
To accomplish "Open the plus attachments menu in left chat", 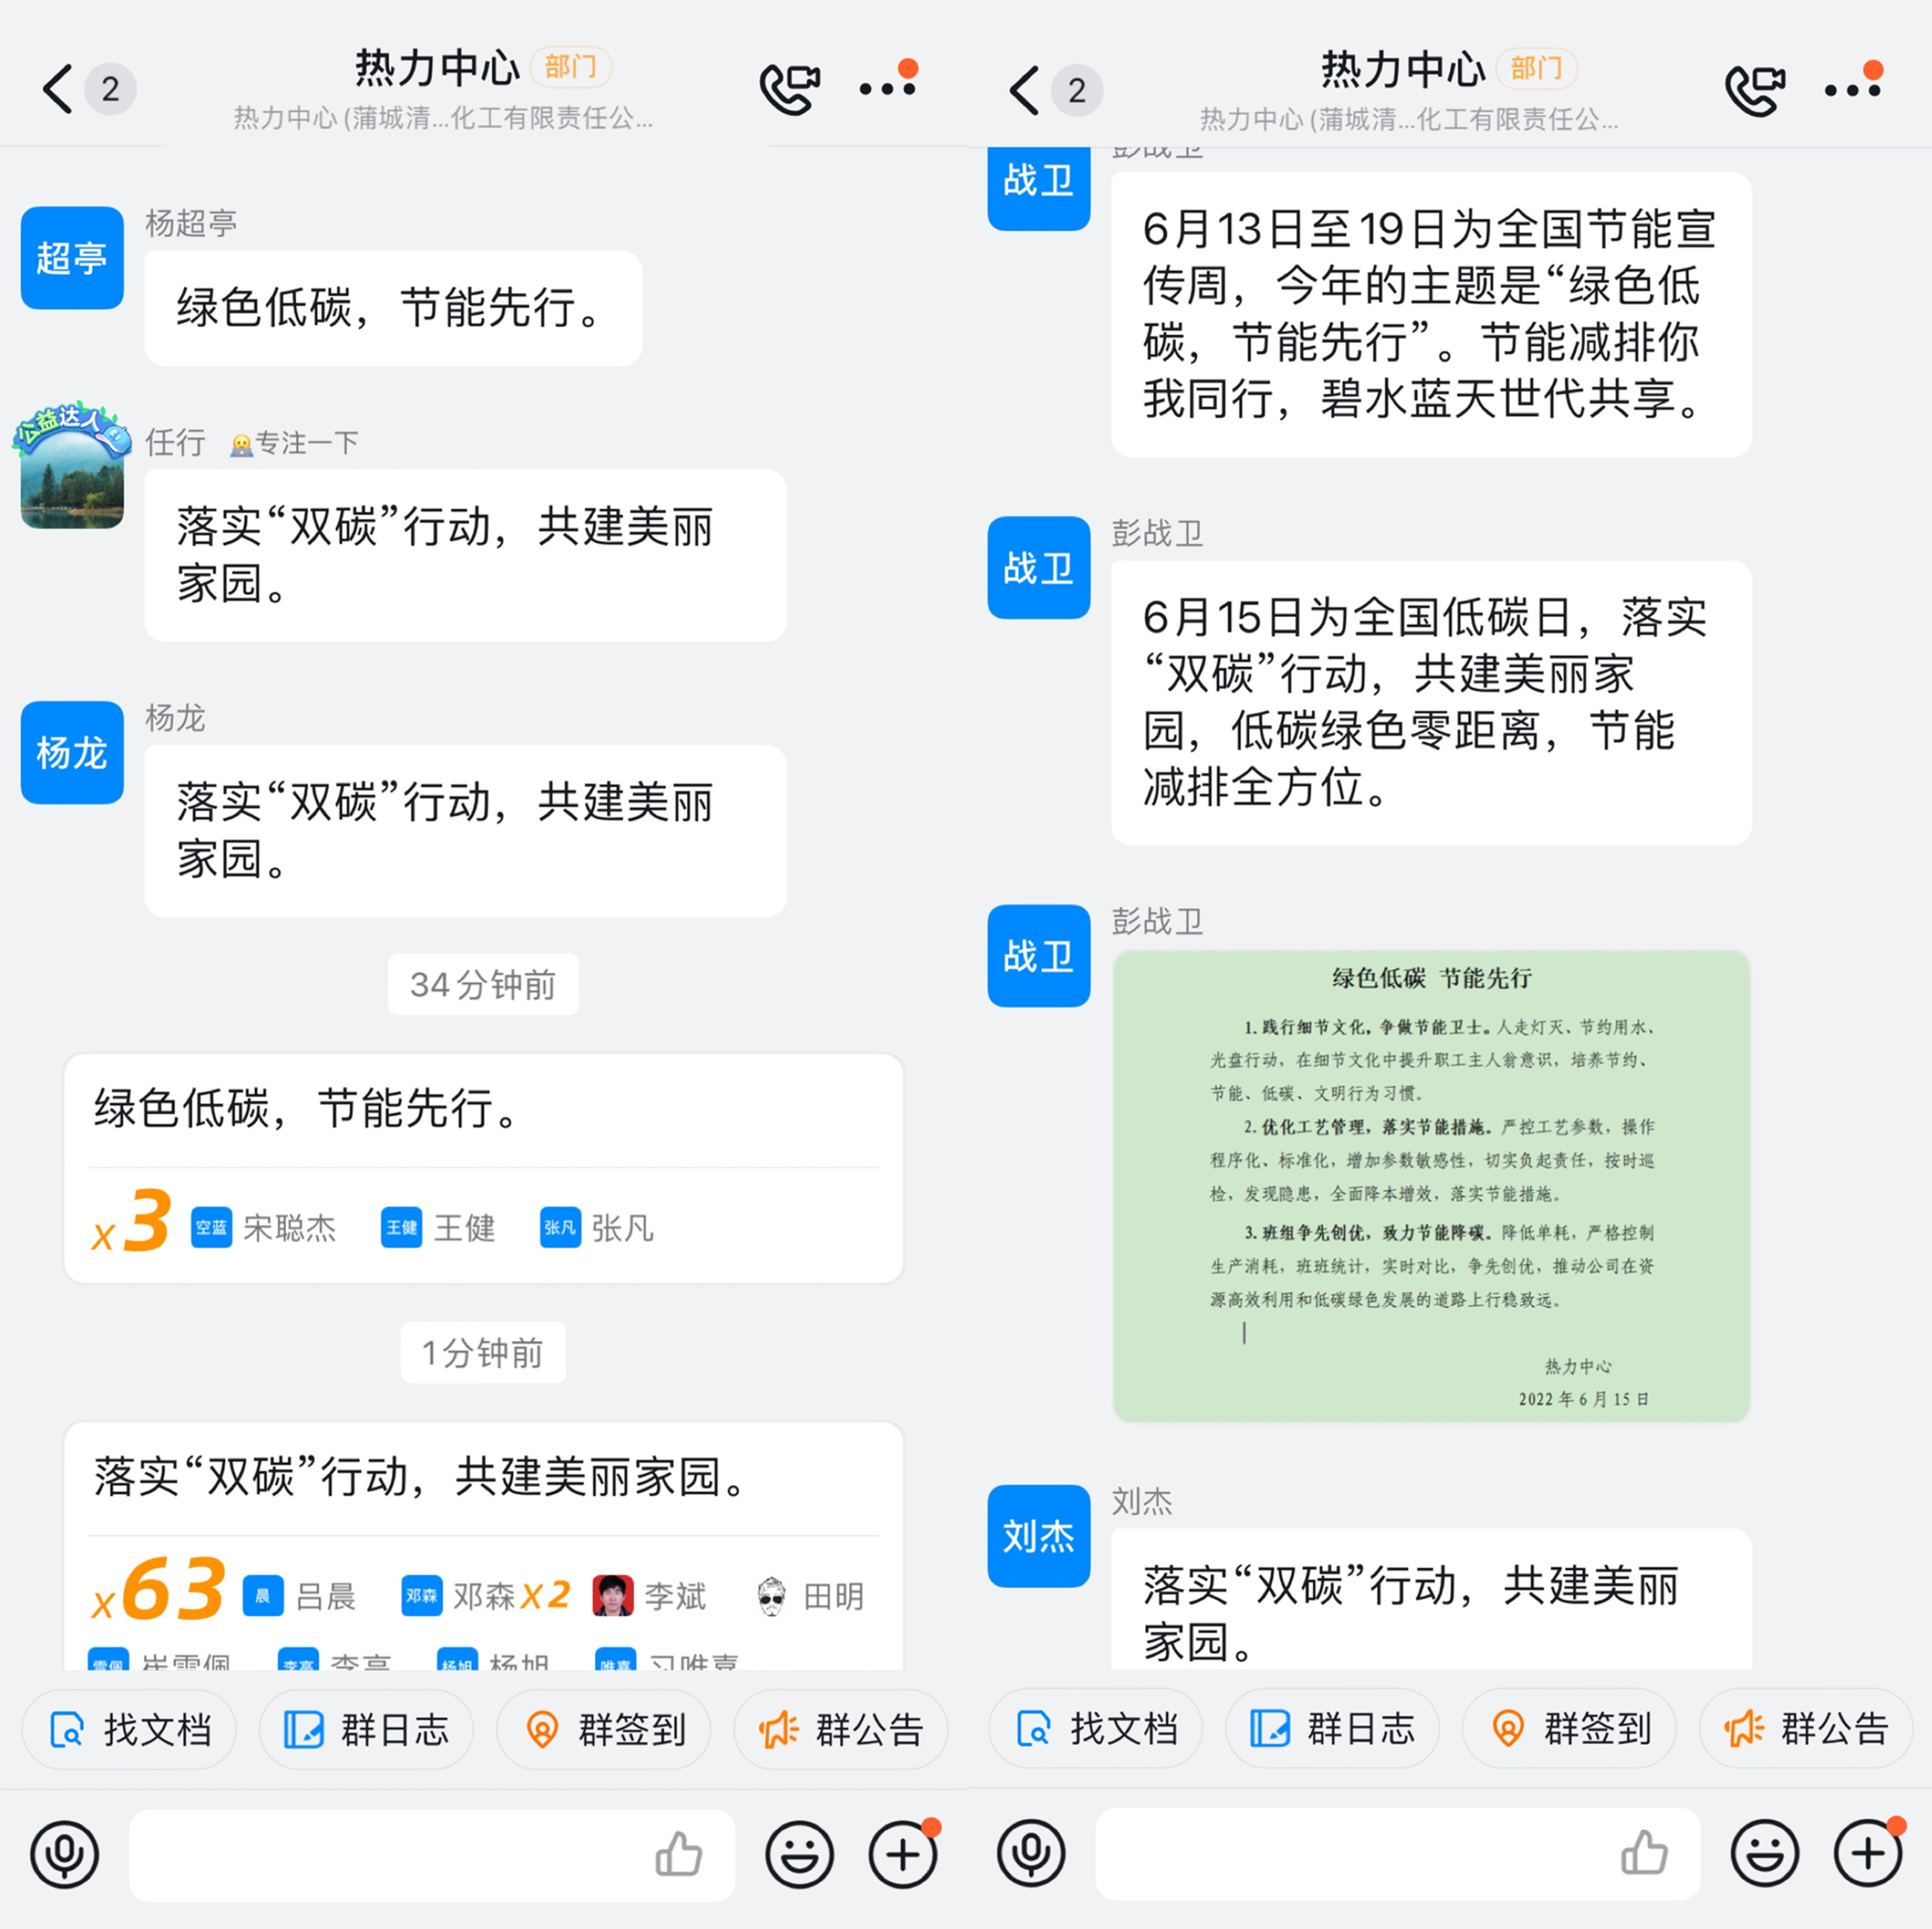I will (x=903, y=1854).
